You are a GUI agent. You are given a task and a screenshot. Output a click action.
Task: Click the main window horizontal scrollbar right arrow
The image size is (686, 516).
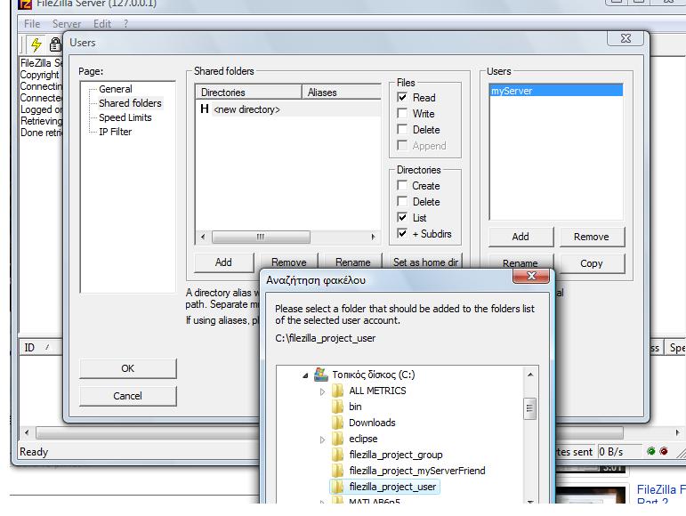pos(678,433)
